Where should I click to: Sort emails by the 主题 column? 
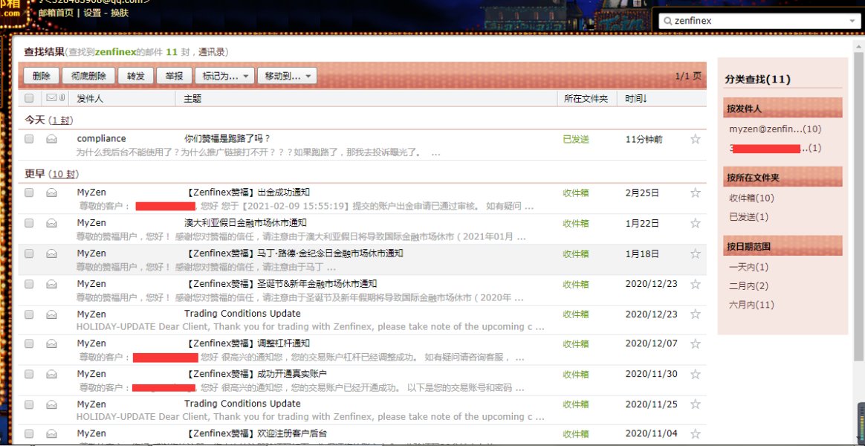point(192,98)
